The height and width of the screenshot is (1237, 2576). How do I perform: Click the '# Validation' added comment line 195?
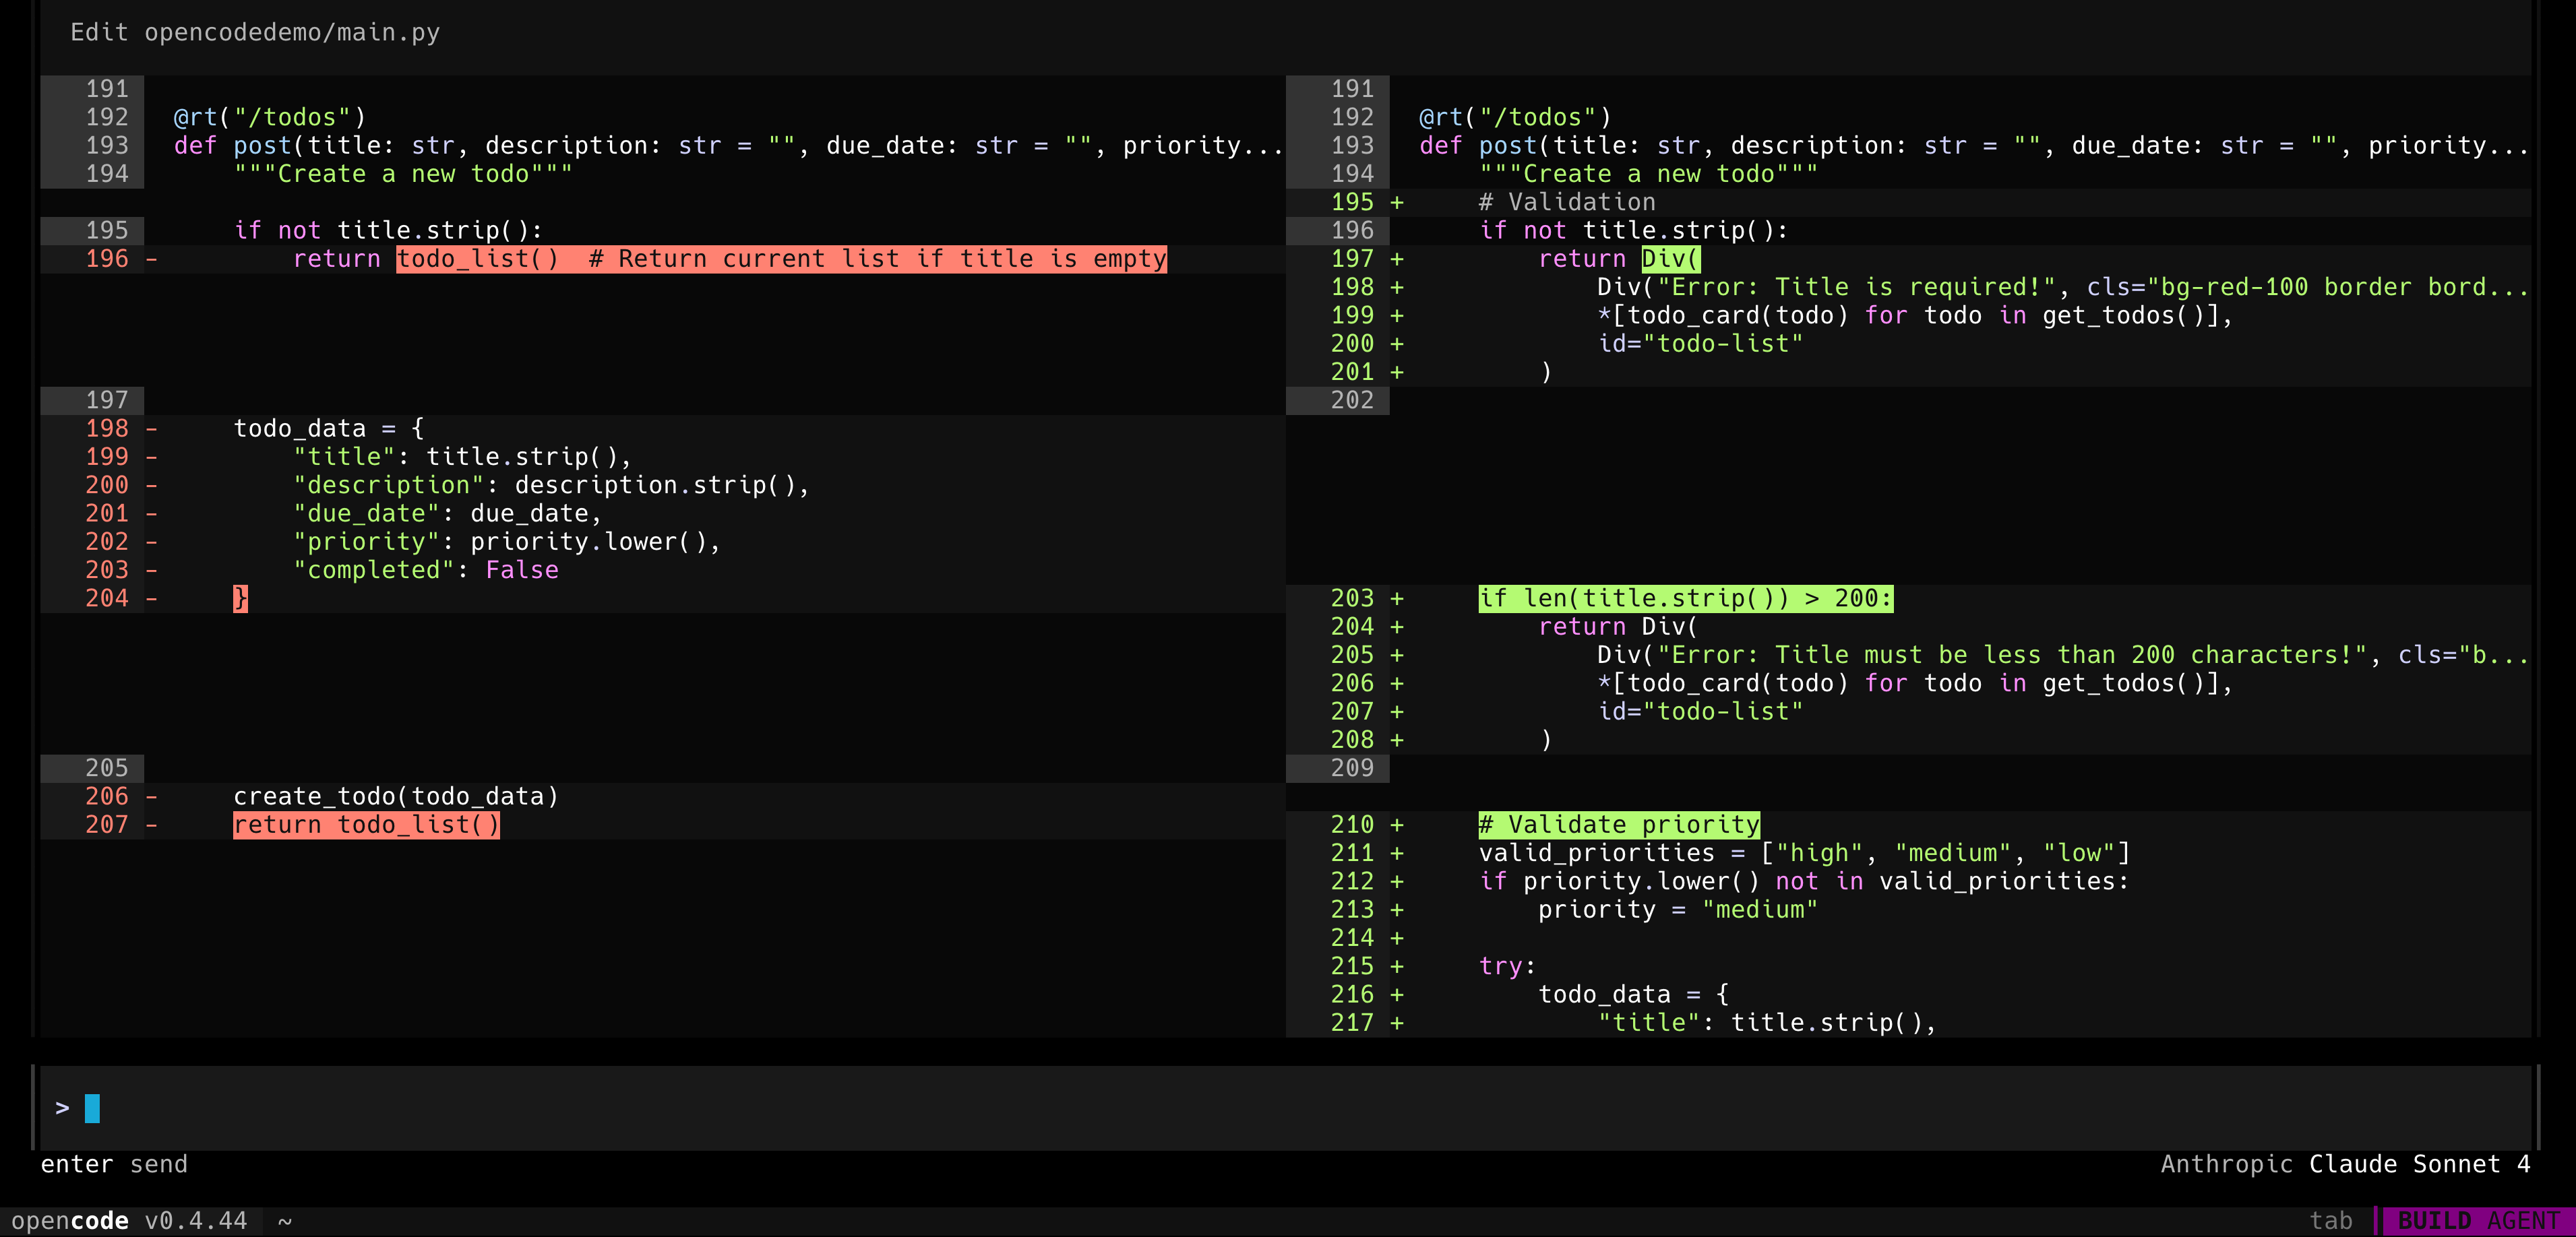(1566, 201)
